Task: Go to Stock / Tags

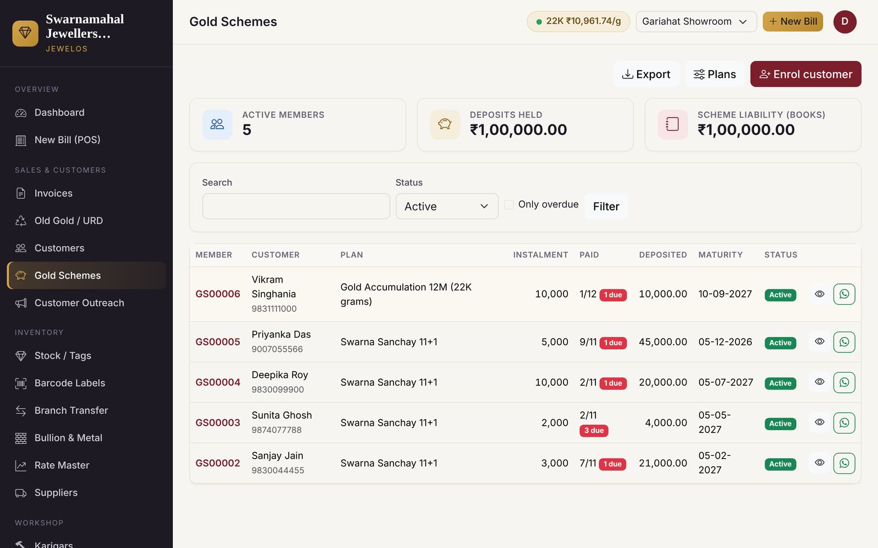Action: tap(86, 356)
